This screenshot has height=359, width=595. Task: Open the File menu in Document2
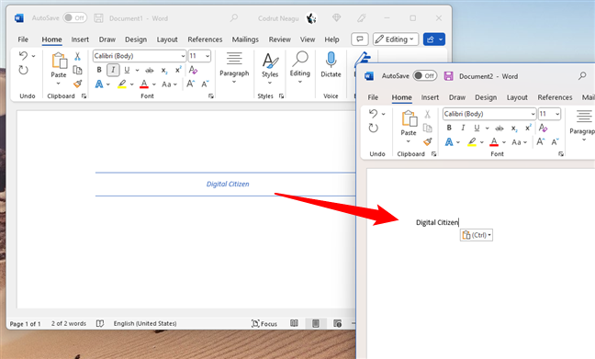(x=373, y=97)
